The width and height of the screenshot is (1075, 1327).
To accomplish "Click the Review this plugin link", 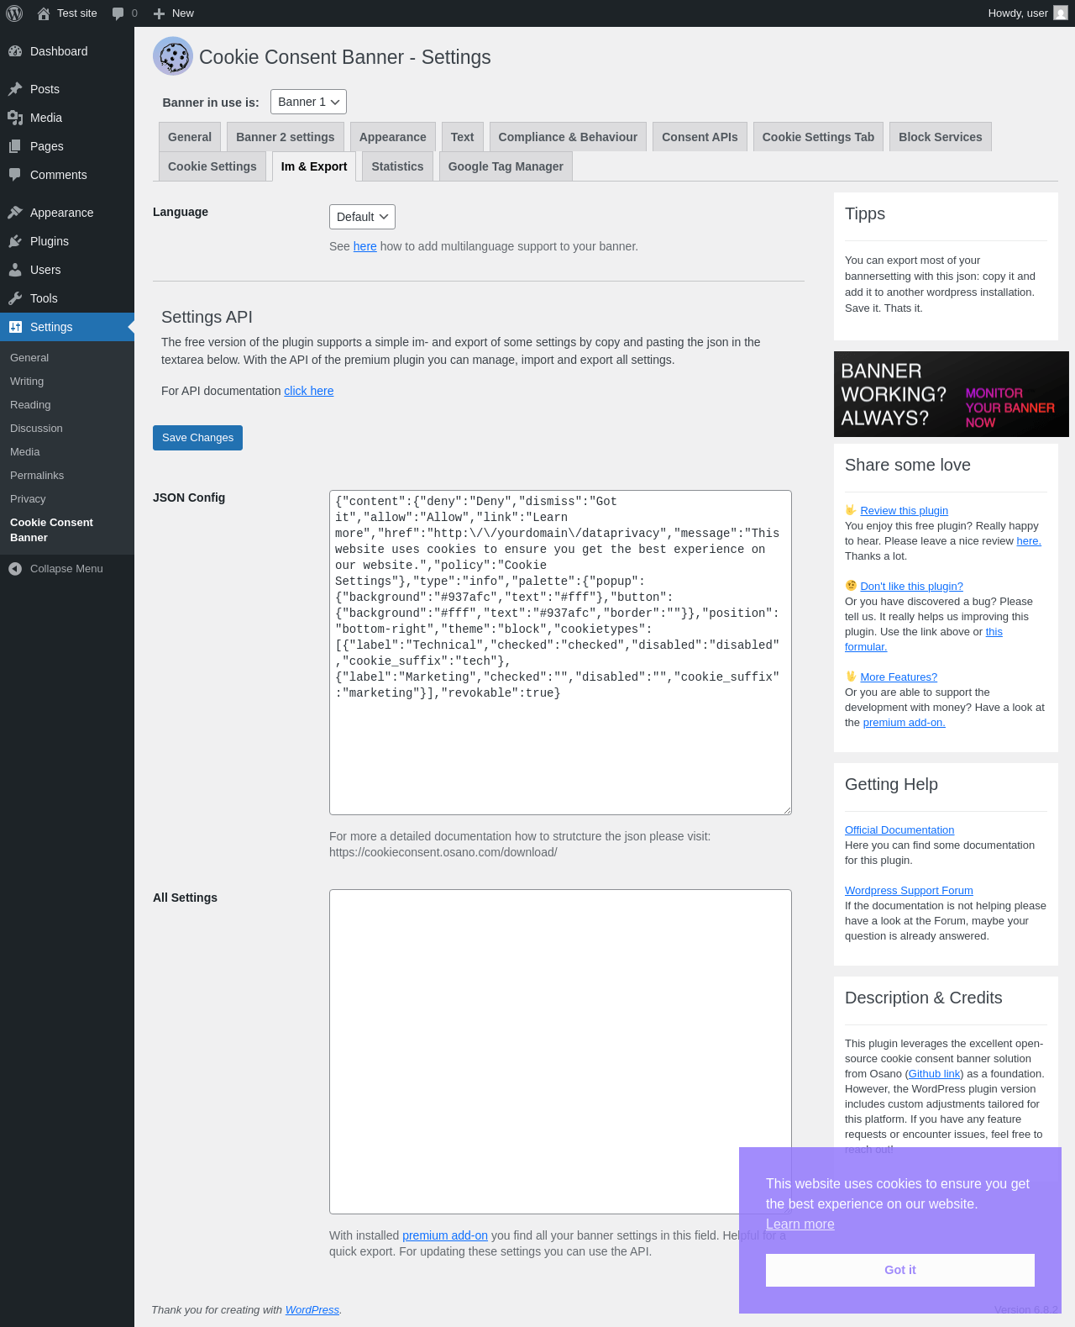I will coord(904,510).
